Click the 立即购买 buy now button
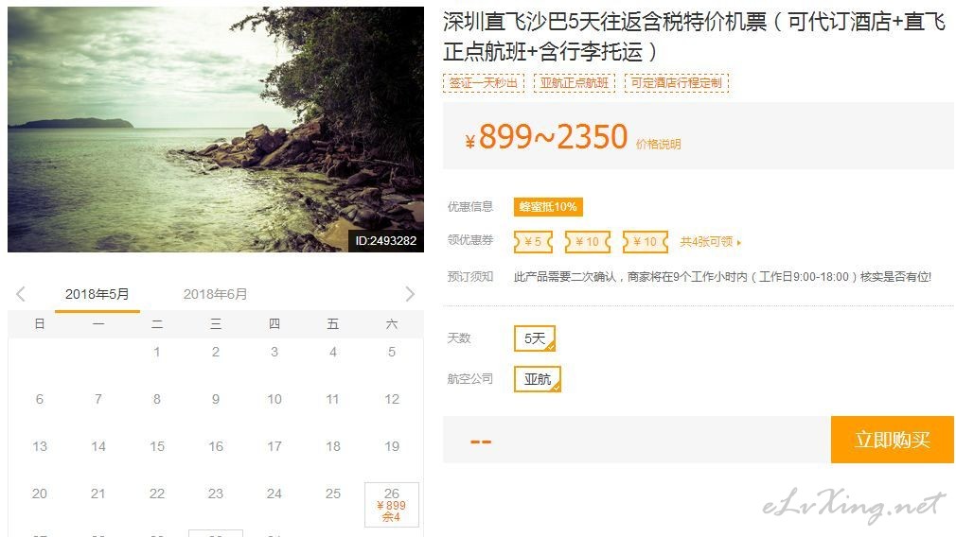956x537 pixels. click(x=892, y=440)
